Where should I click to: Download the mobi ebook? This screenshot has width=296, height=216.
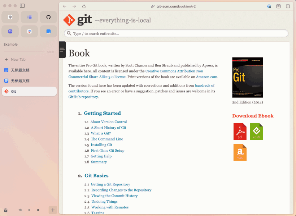click(x=240, y=152)
